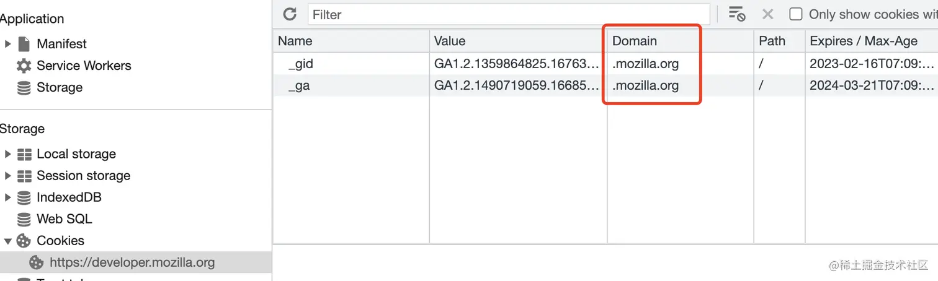Click the Service Workers gear icon
Image resolution: width=938 pixels, height=281 pixels.
pos(24,66)
